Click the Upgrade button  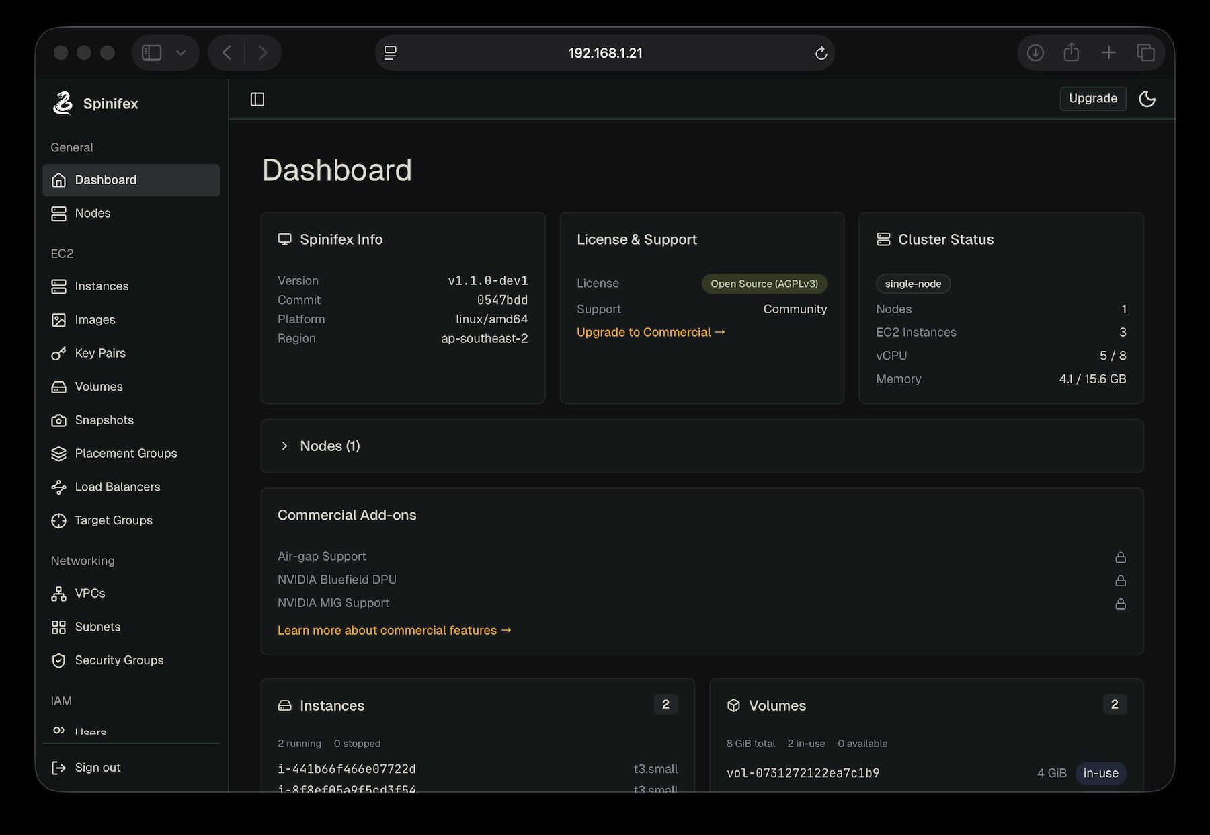pos(1093,98)
